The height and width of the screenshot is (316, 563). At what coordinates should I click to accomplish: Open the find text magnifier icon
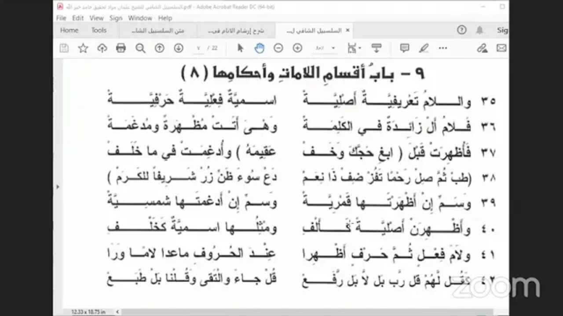(x=140, y=48)
